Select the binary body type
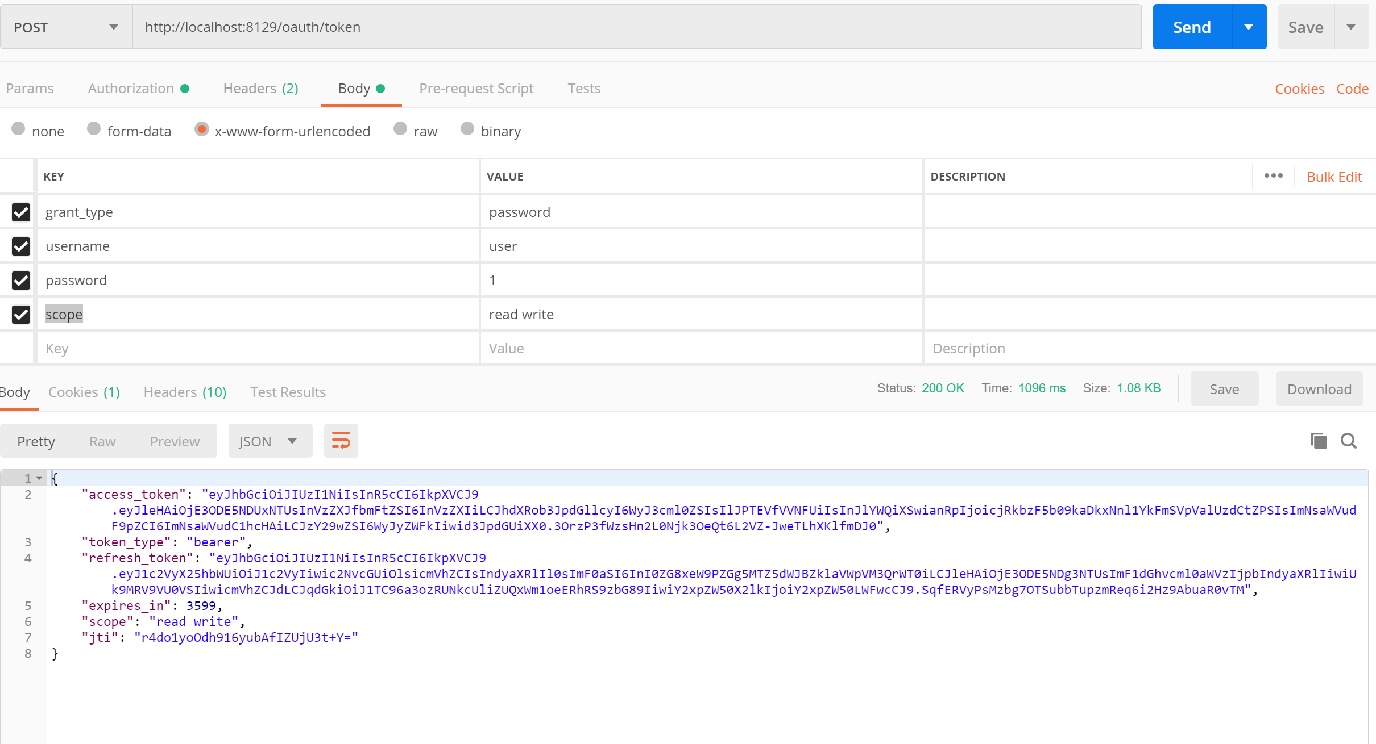The image size is (1376, 744). coord(467,129)
